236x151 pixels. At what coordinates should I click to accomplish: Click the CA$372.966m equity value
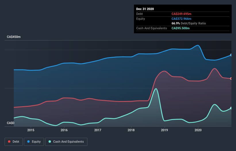pyautogui.click(x=181, y=19)
